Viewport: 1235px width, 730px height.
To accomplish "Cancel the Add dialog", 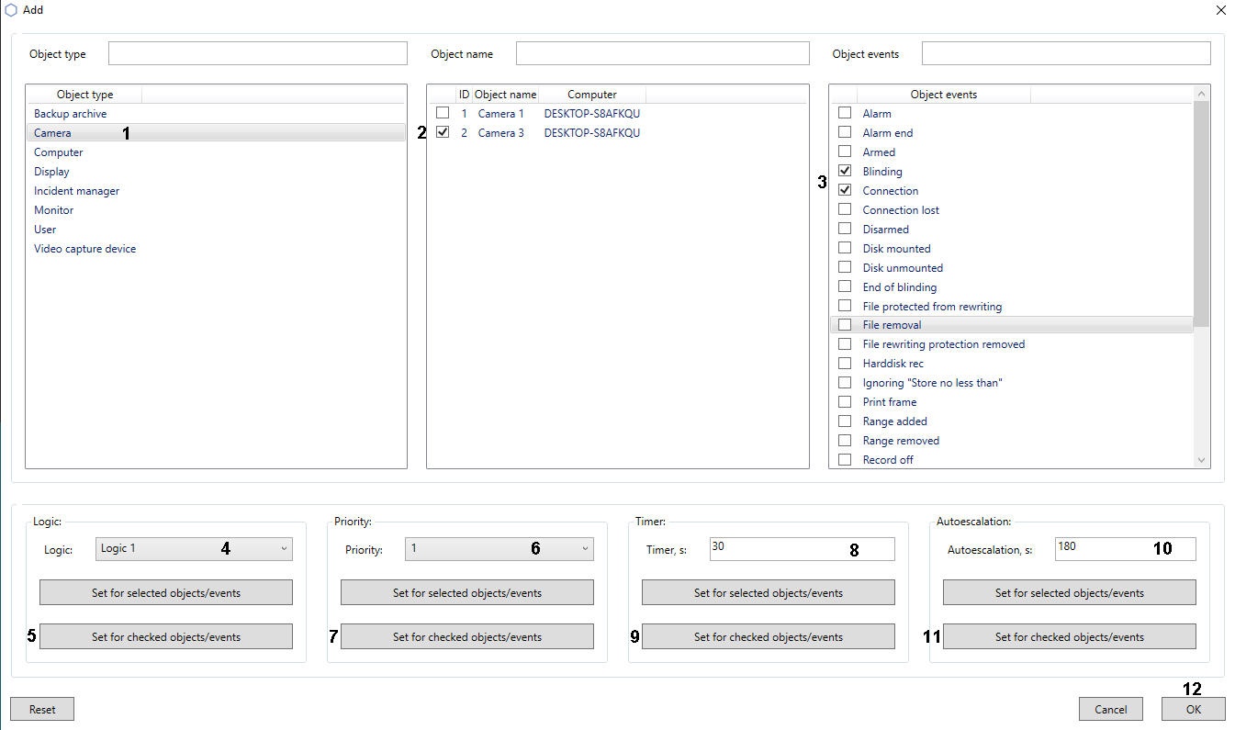I will click(1110, 709).
